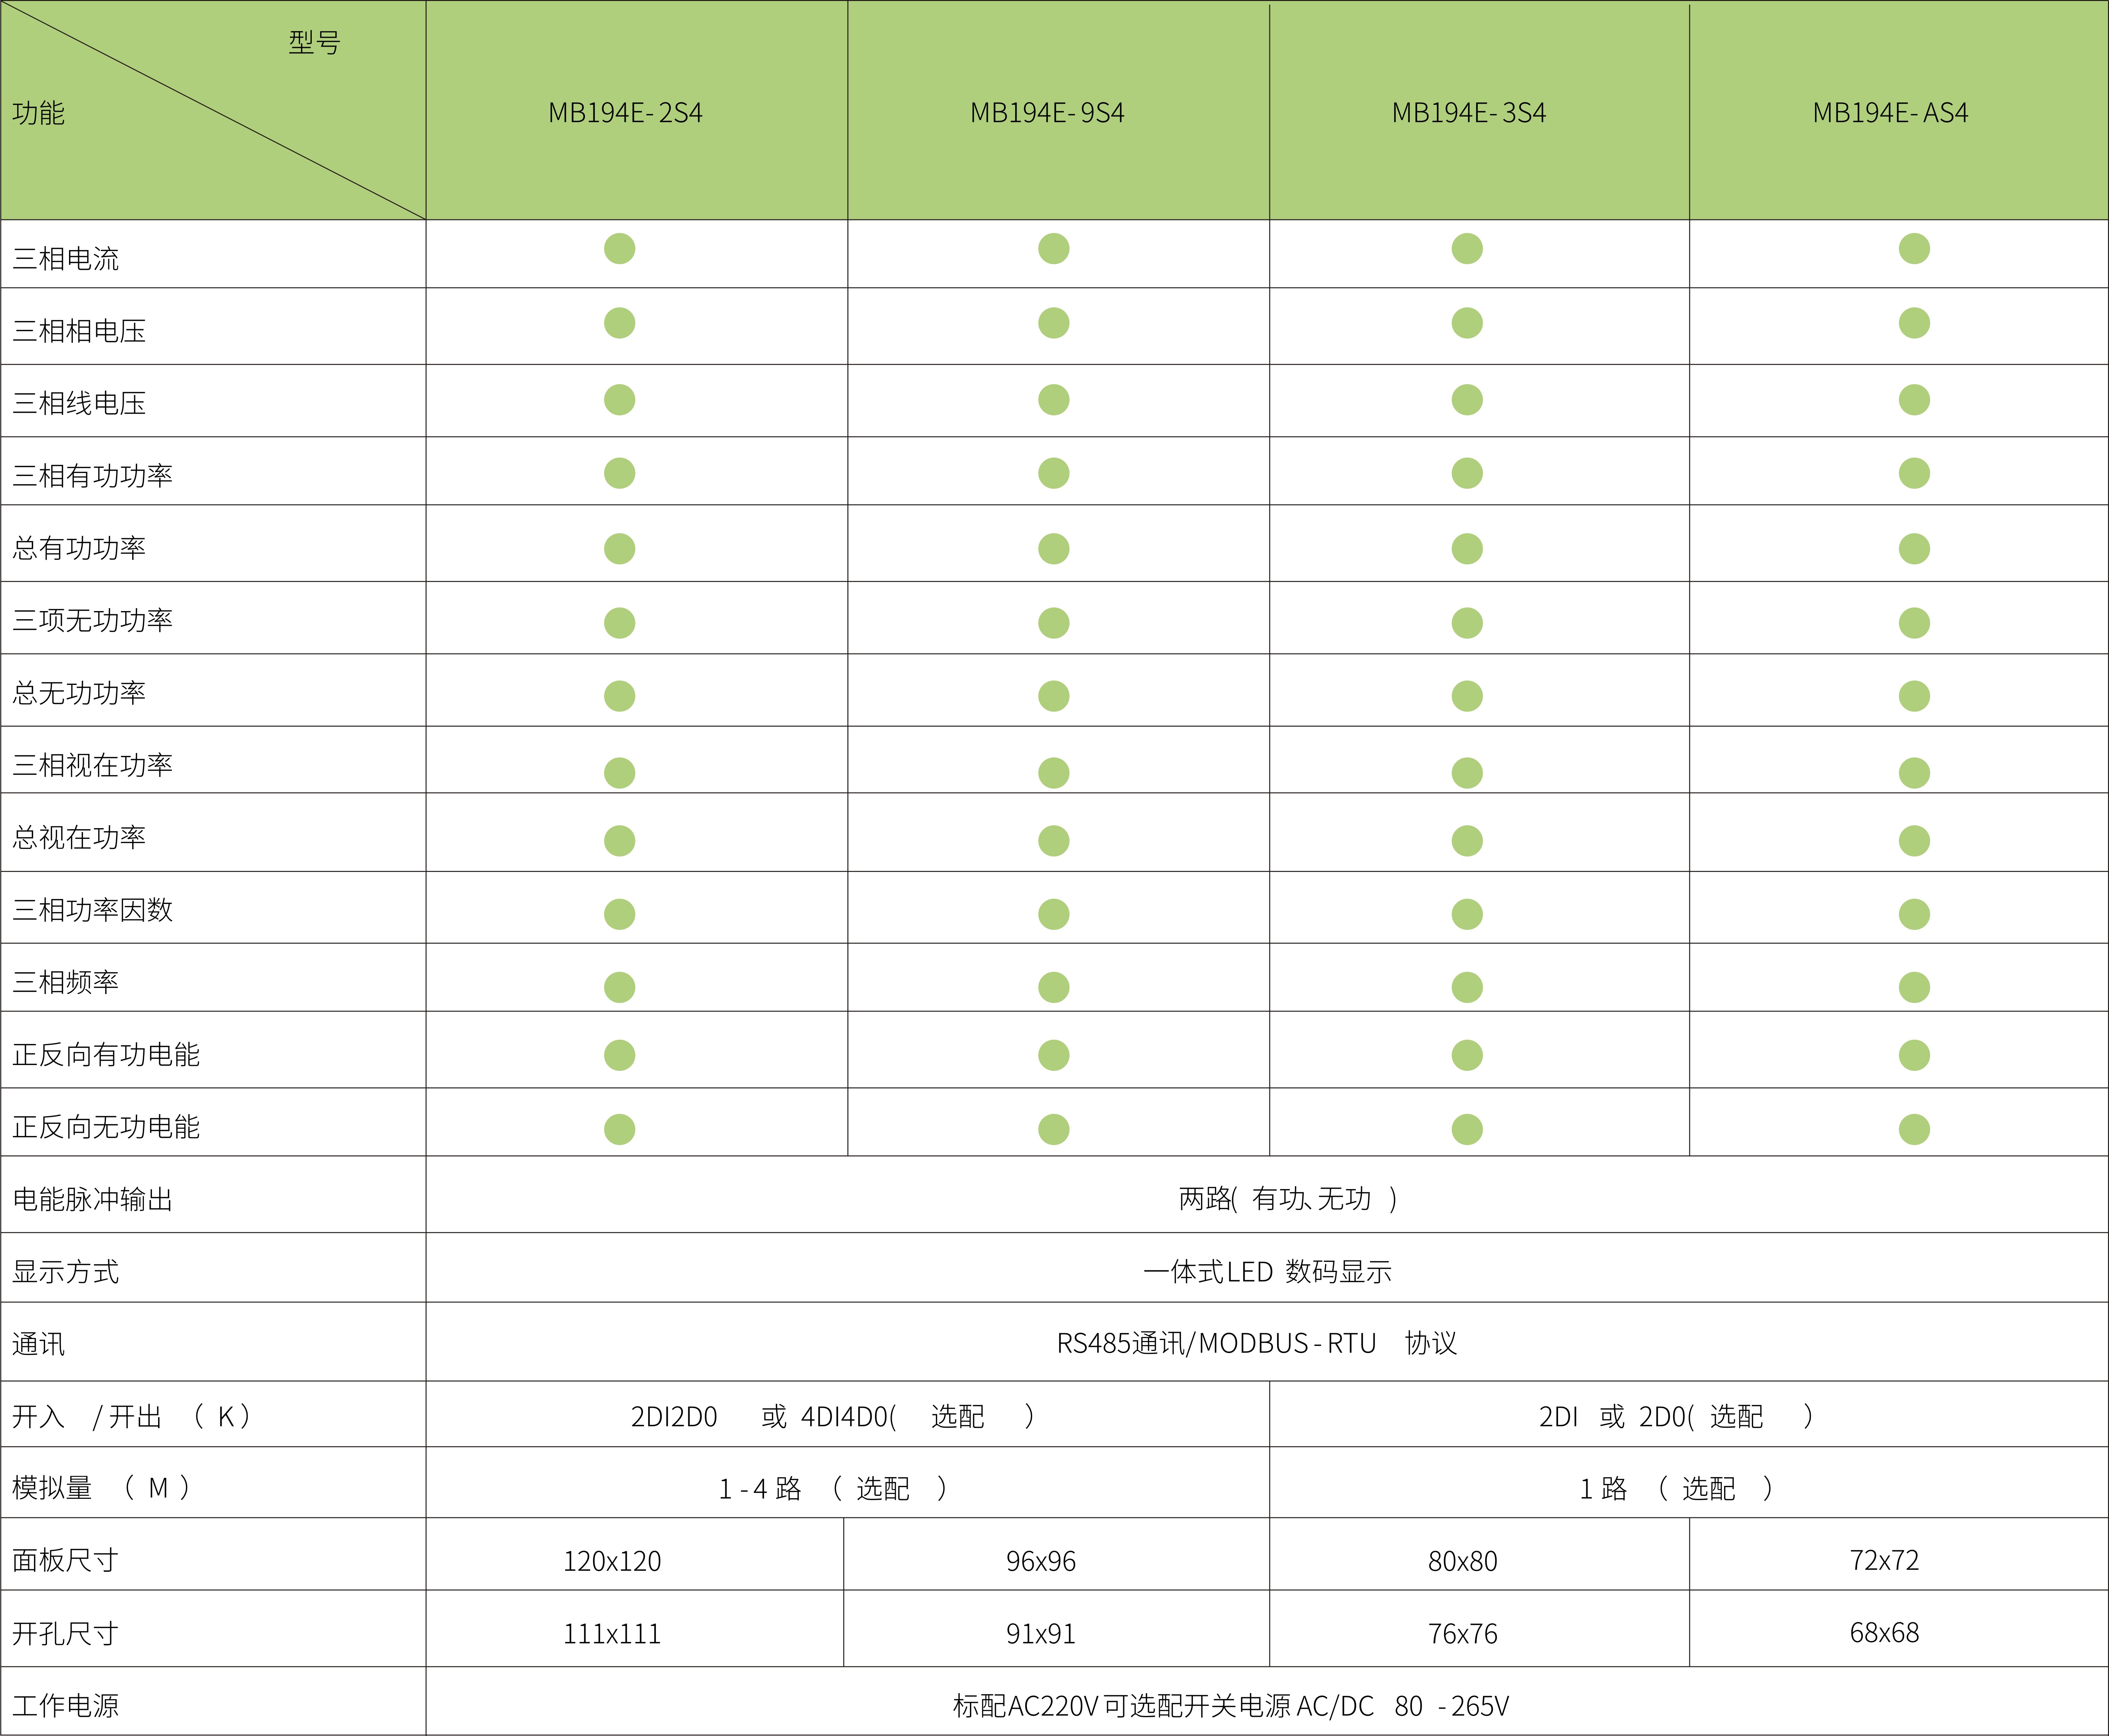The height and width of the screenshot is (1736, 2109).
Task: Click the 正反向无功电能 dot under MB194E-AS4
Action: [1914, 1130]
